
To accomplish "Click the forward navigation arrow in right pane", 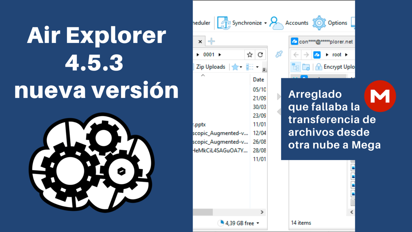I will pyautogui.click(x=306, y=55).
